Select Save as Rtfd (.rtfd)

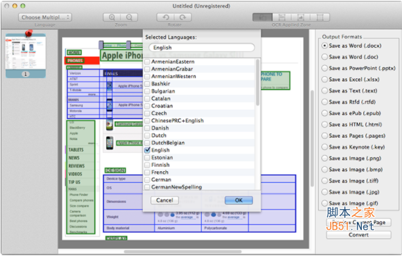coord(324,102)
